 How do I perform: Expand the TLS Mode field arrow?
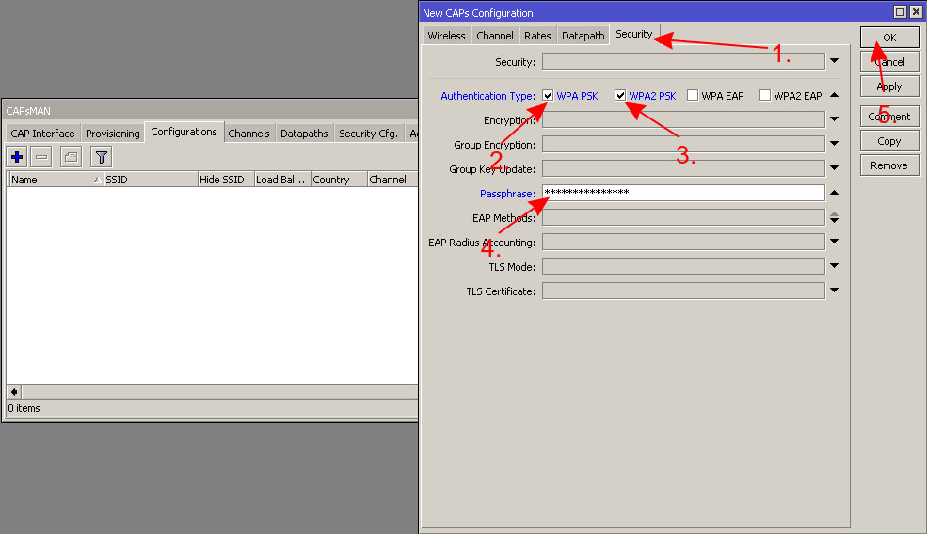(834, 267)
